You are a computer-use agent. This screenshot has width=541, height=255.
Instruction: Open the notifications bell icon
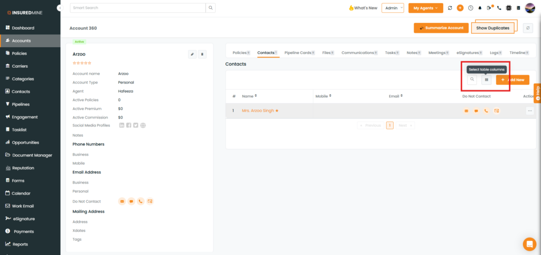[x=480, y=8]
